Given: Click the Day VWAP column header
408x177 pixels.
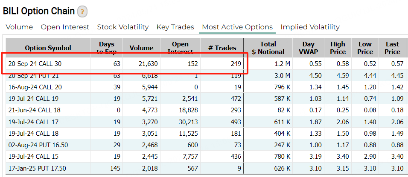Looking at the screenshot, I should coord(309,48).
